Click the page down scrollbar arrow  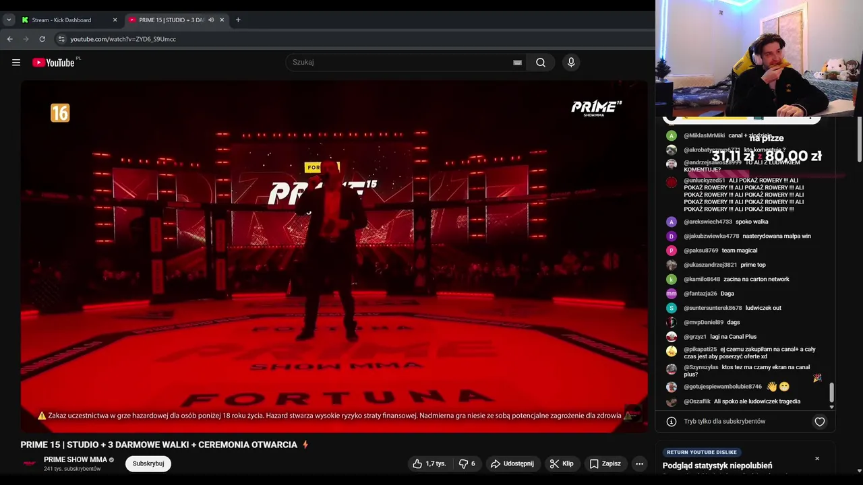[x=859, y=471]
